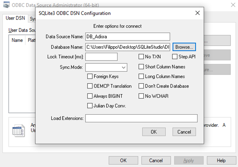238x167 pixels.
Task: Toggle the Always BIGINT checkbox
Action: (x=90, y=96)
